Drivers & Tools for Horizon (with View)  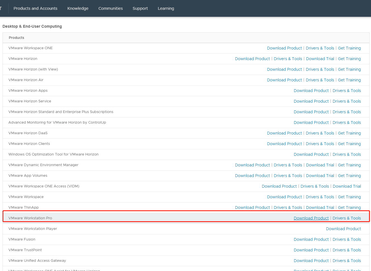click(320, 69)
